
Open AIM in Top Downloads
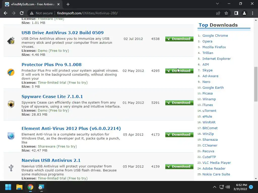point(206,65)
